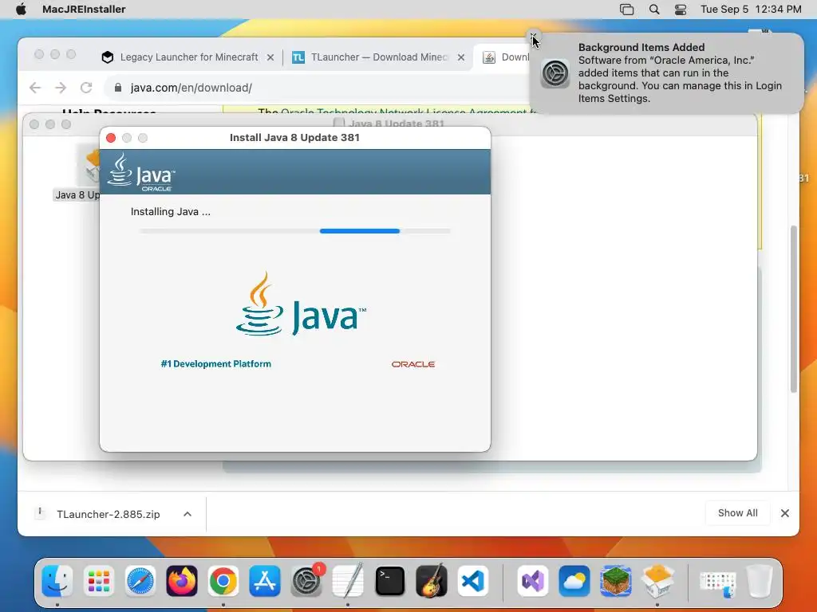Viewport: 817px width, 612px height.
Task: Open System Settings with badge in Dock
Action: tap(307, 581)
